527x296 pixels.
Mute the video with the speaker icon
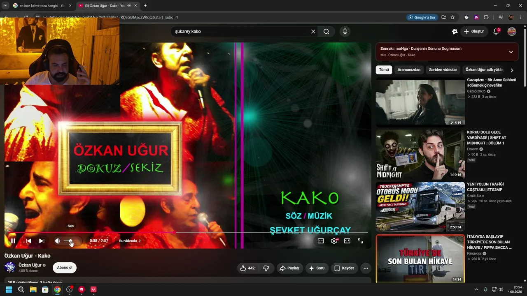click(x=58, y=241)
